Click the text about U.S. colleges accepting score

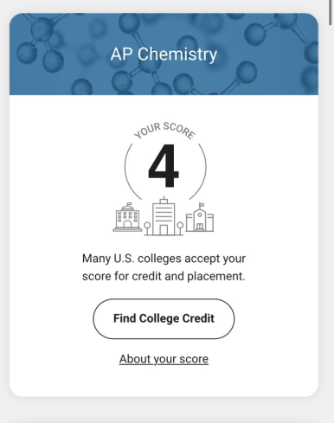(x=164, y=267)
